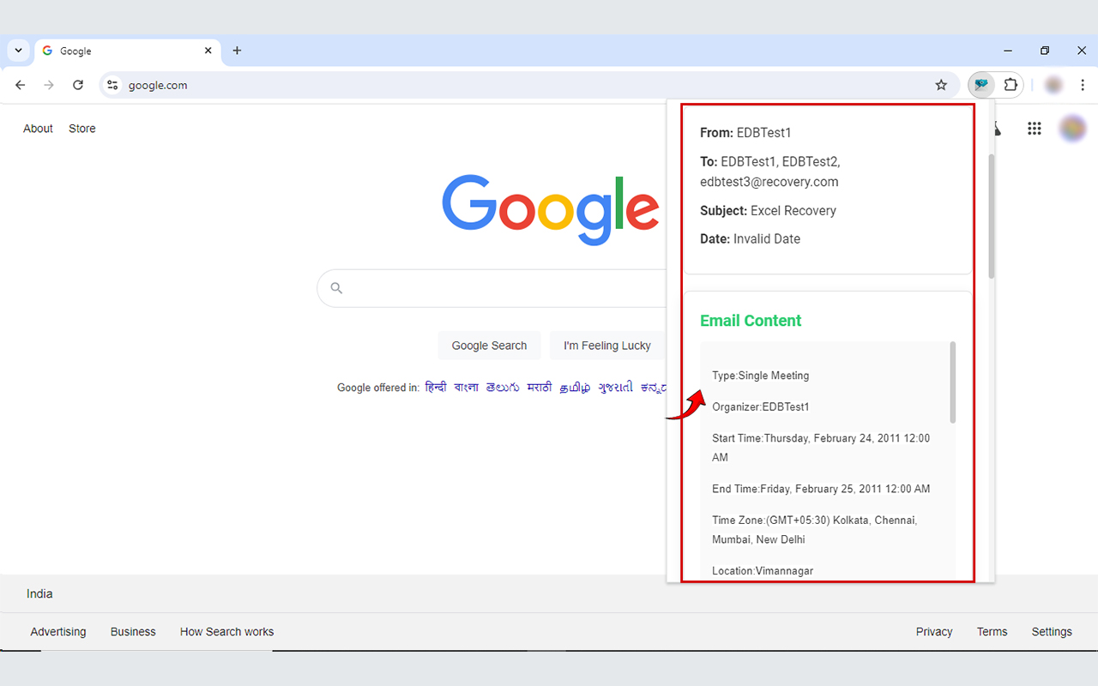Bookmark the page using the star icon

tap(941, 85)
